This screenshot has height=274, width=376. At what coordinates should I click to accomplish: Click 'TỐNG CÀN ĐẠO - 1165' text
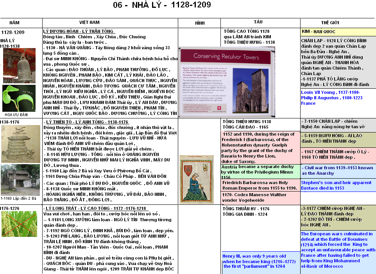(245, 127)
